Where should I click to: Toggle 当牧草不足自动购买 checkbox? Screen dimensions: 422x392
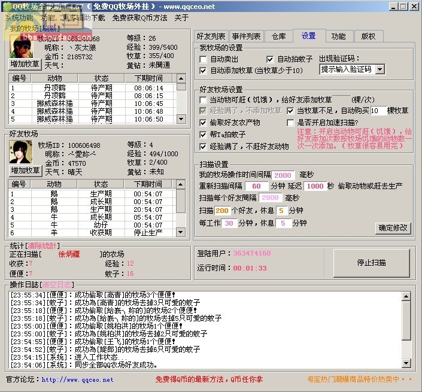coord(290,111)
